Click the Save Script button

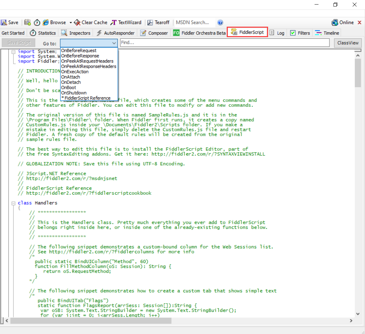[x=19, y=43]
